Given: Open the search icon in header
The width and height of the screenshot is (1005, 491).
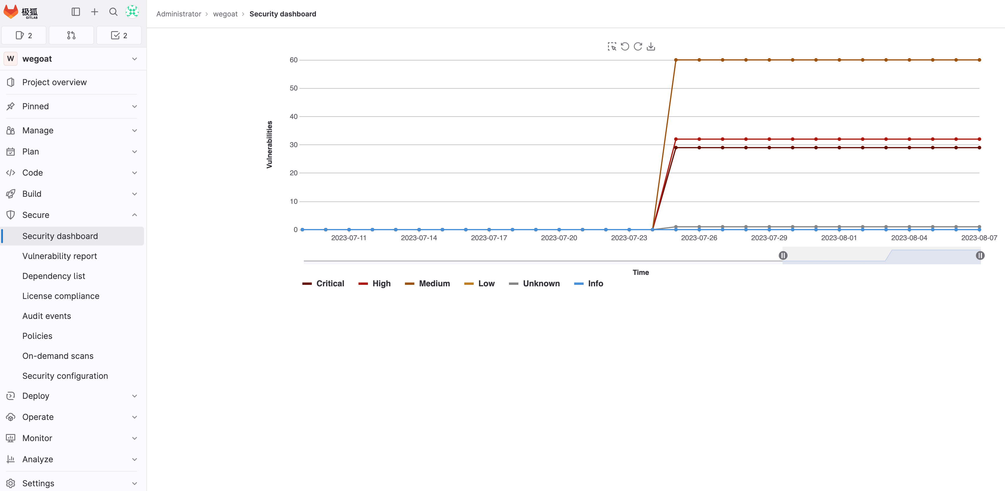Looking at the screenshot, I should (x=113, y=12).
